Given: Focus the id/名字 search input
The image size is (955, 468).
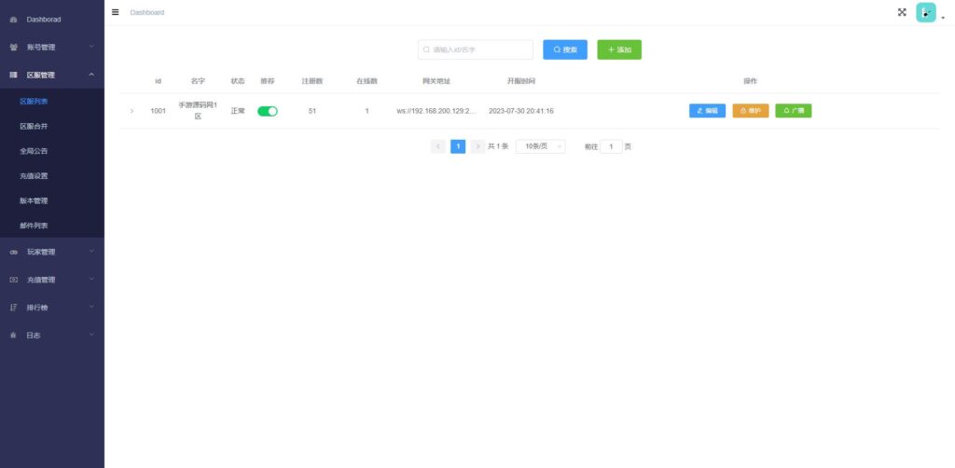Looking at the screenshot, I should [x=475, y=50].
